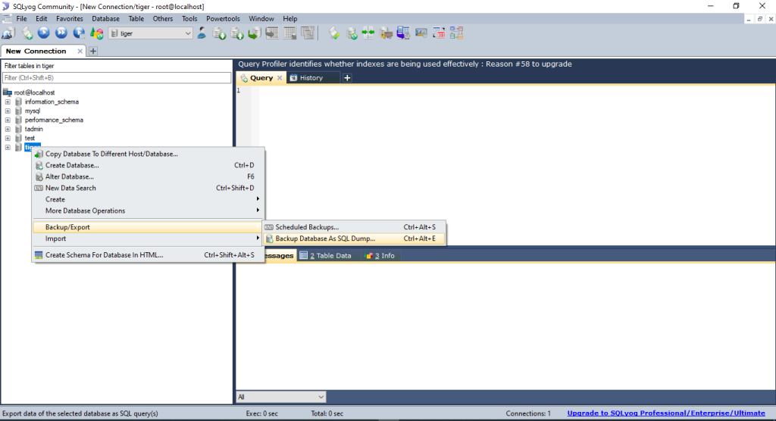Viewport: 776px width, 421px height.
Task: Click database icon with green up arrow
Action: click(x=236, y=33)
